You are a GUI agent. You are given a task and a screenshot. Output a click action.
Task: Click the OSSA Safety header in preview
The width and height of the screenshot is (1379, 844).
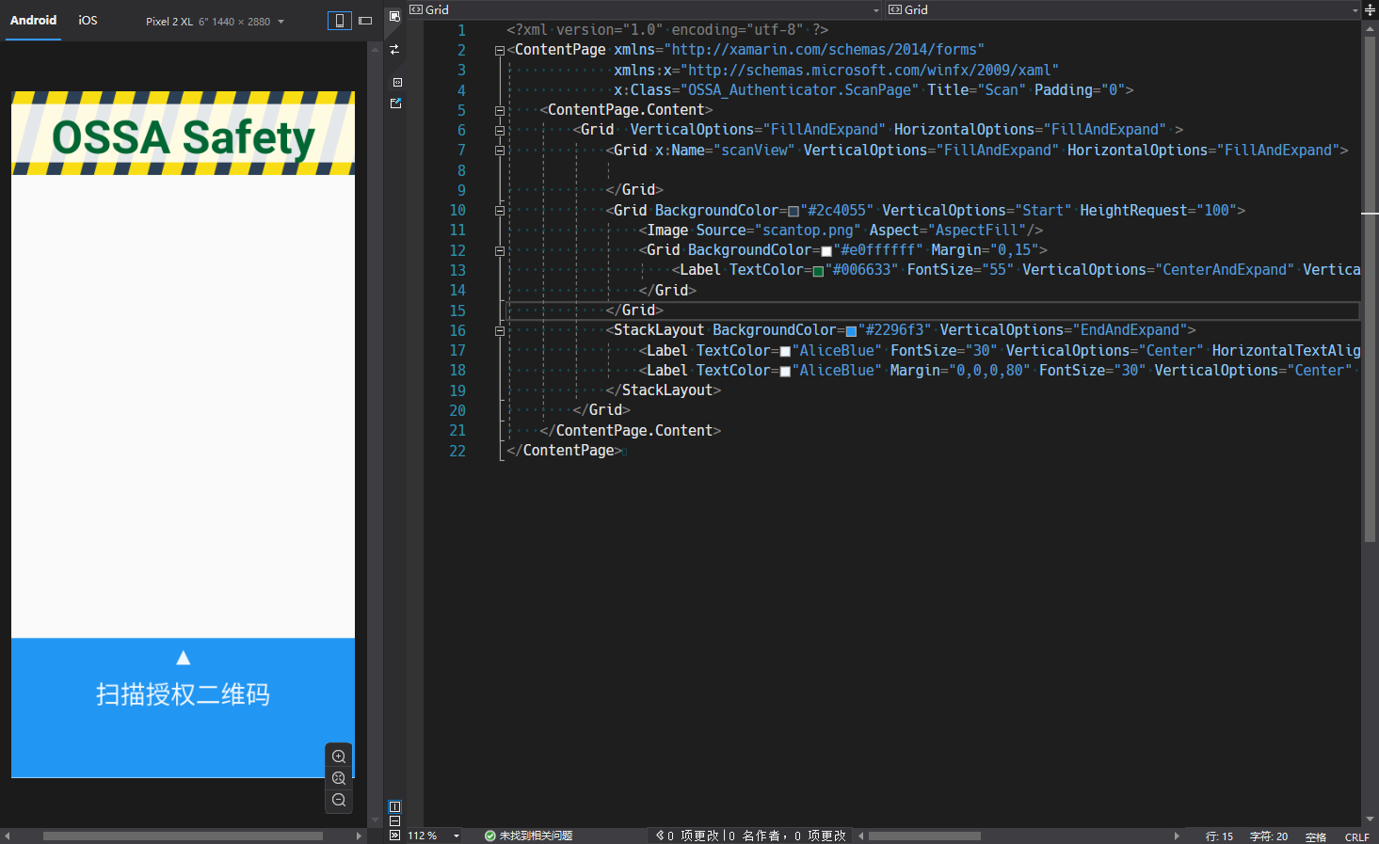click(184, 137)
